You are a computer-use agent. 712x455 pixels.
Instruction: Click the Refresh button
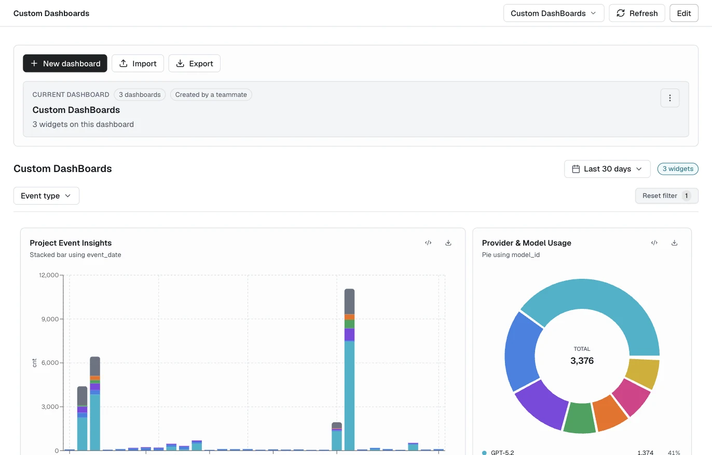[x=637, y=13]
